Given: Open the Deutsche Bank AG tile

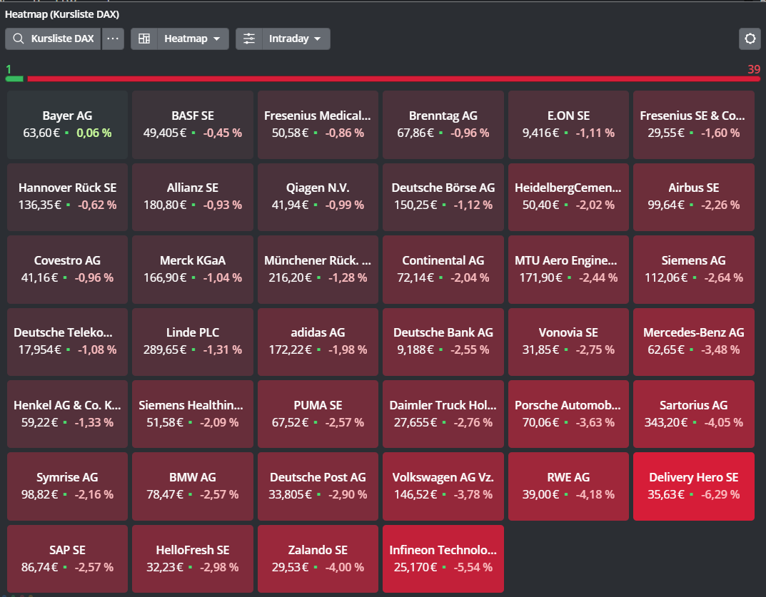Looking at the screenshot, I should click(x=443, y=342).
